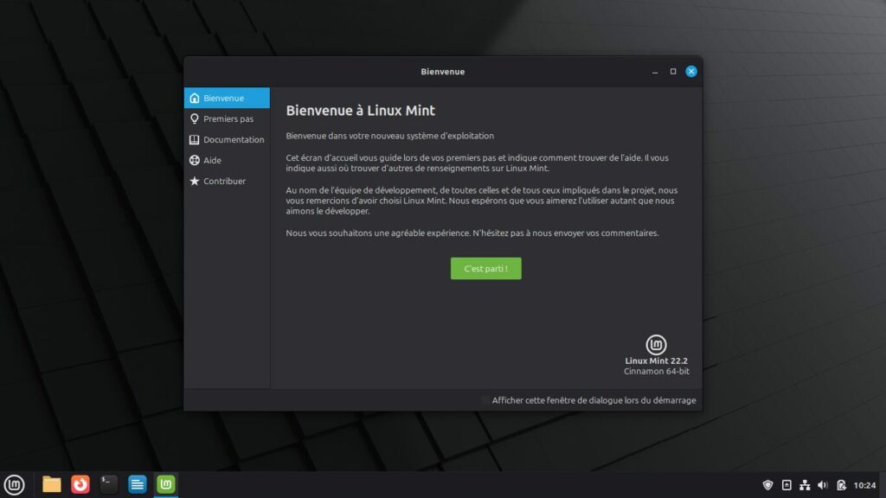Click the lifebuoy icon for Aide
The image size is (886, 498).
pos(195,160)
